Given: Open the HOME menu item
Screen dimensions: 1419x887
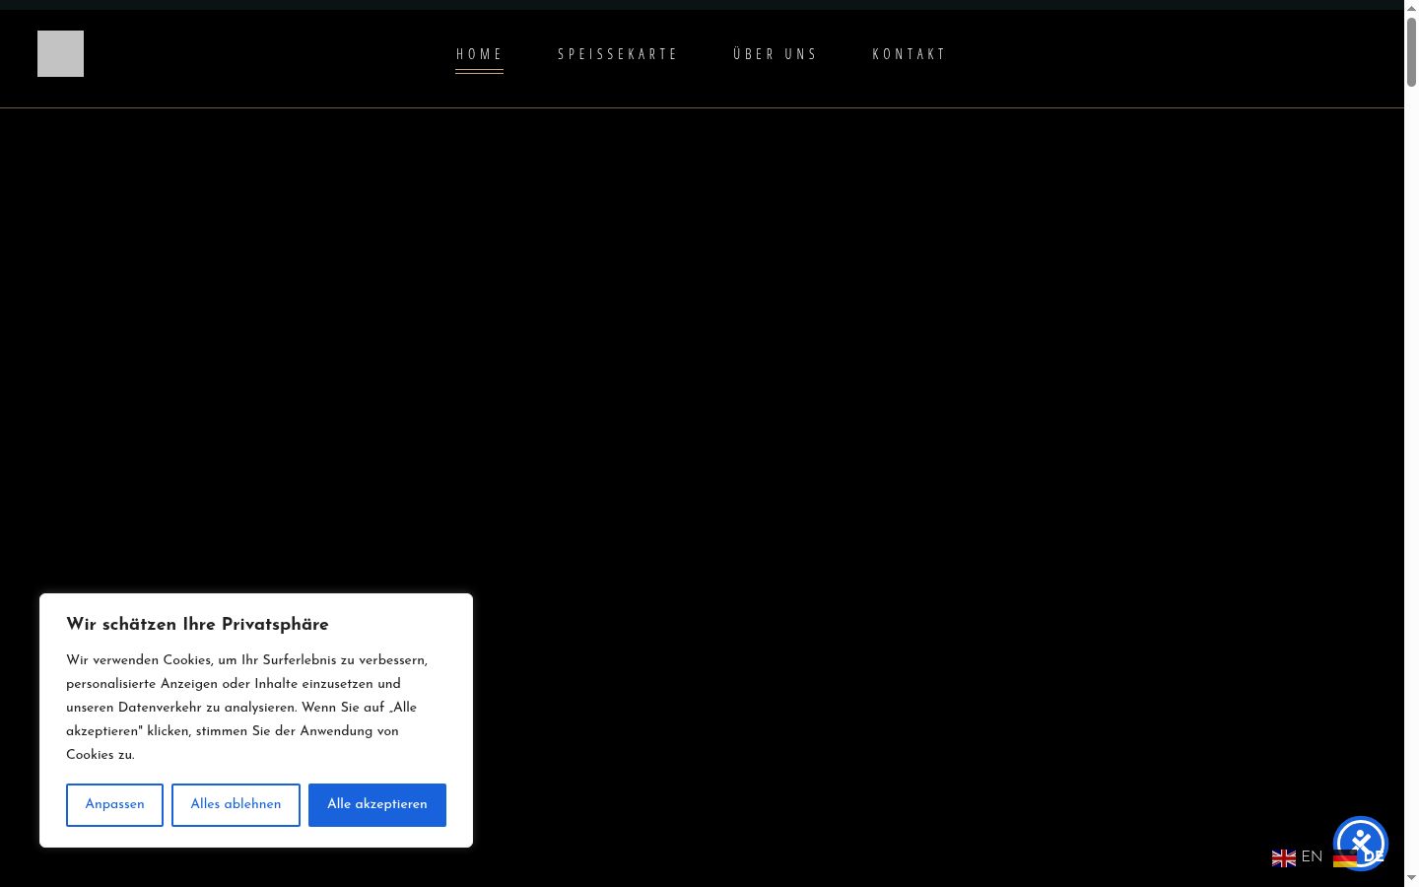Looking at the screenshot, I should (x=479, y=54).
